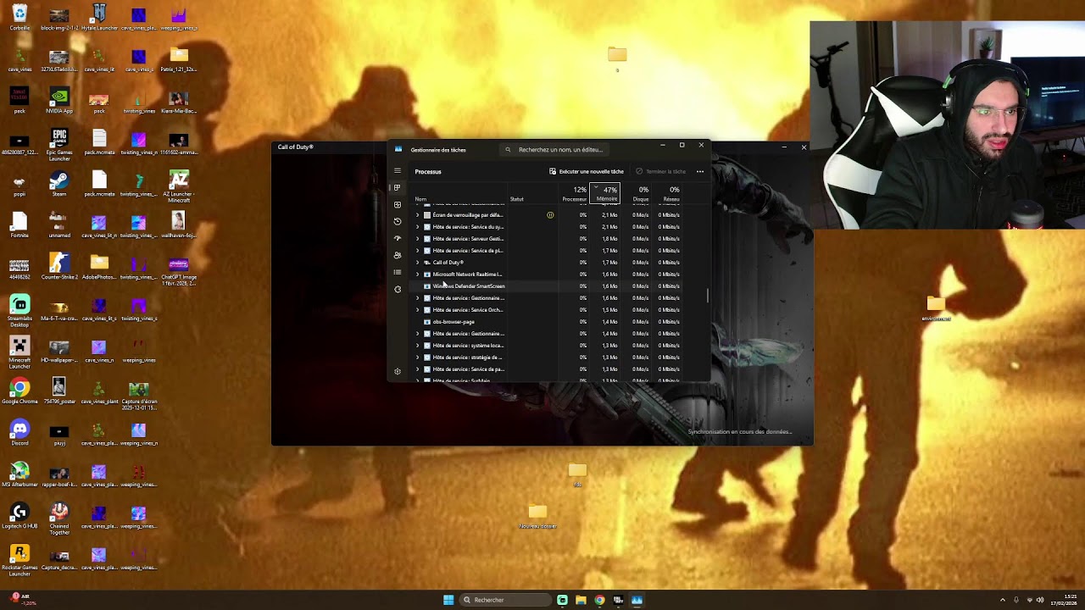
Task: Select the AdobePhotos desktop folder
Action: [x=99, y=267]
